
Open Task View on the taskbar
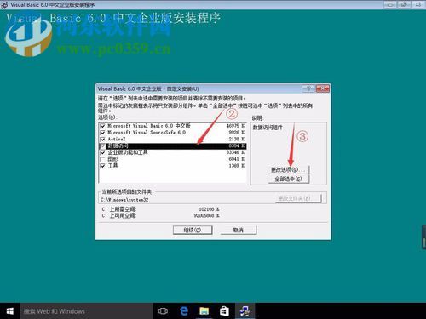coord(163,311)
